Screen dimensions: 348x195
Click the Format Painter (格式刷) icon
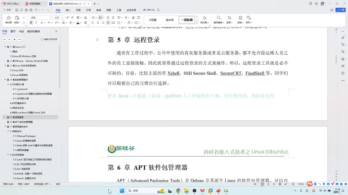[9, 18]
